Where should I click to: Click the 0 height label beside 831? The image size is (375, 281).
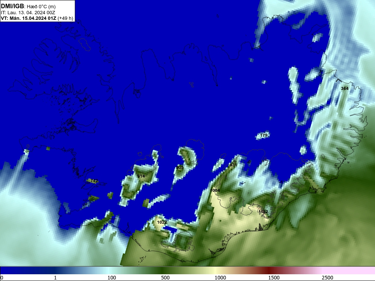[x=249, y=162]
